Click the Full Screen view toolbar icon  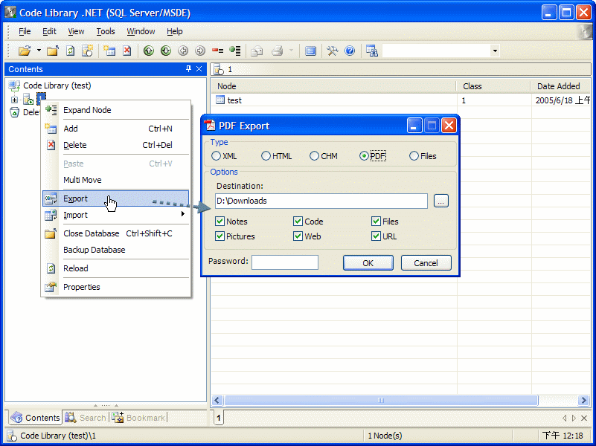(310, 51)
